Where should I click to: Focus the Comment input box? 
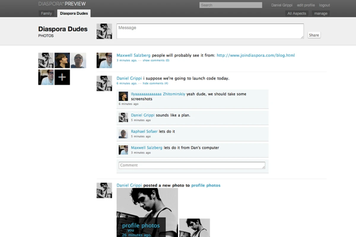coord(192,165)
